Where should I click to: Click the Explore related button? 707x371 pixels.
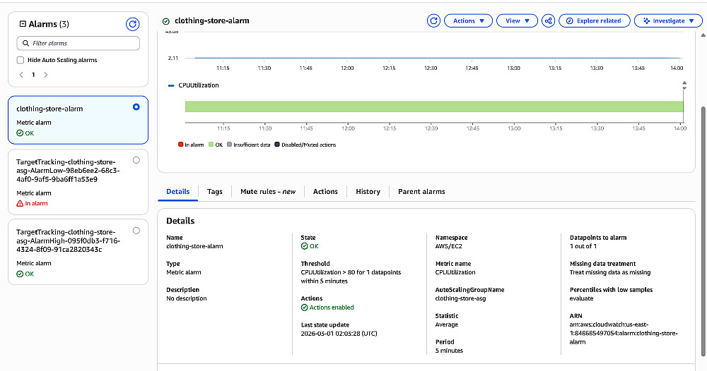tap(593, 20)
